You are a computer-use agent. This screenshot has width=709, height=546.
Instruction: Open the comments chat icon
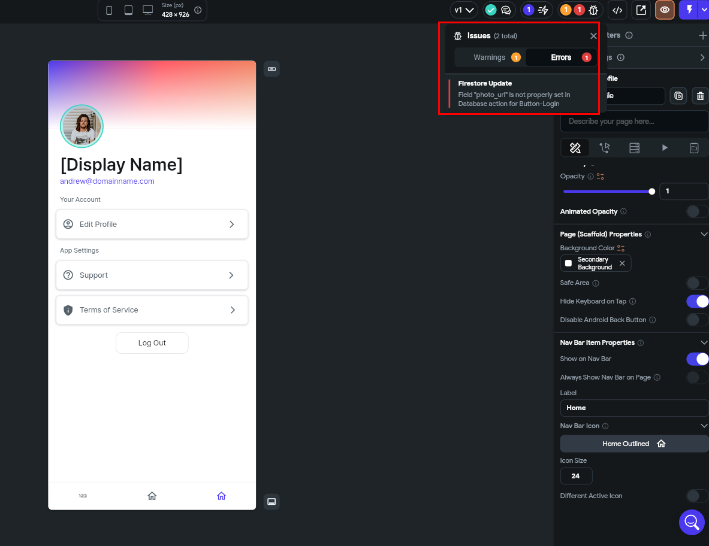click(x=506, y=10)
